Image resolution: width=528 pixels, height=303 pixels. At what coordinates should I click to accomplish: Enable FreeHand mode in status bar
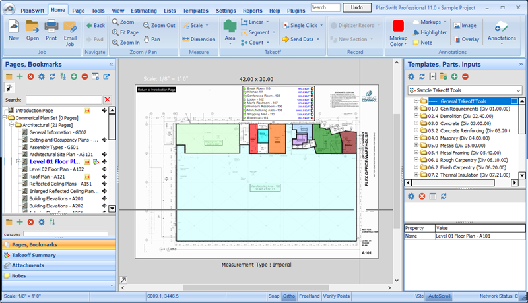pos(309,296)
